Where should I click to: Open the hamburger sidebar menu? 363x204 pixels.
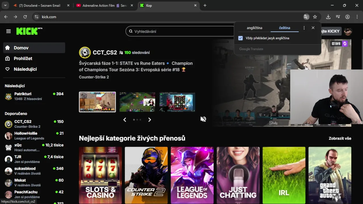click(9, 31)
